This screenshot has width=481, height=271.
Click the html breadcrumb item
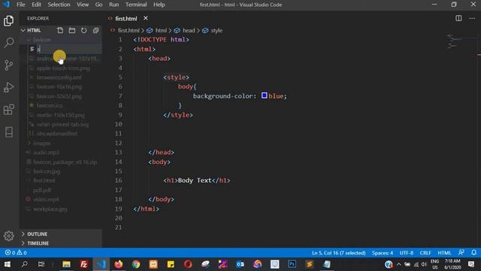[x=161, y=30]
